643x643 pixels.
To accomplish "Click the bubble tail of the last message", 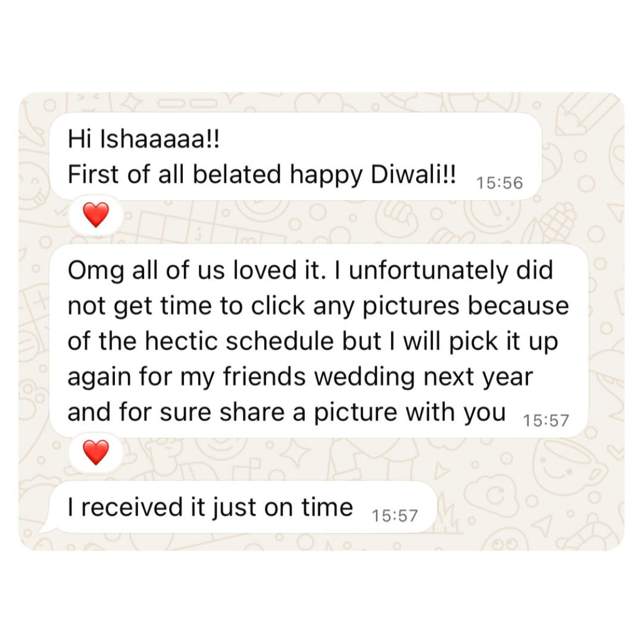I will pos(48,527).
